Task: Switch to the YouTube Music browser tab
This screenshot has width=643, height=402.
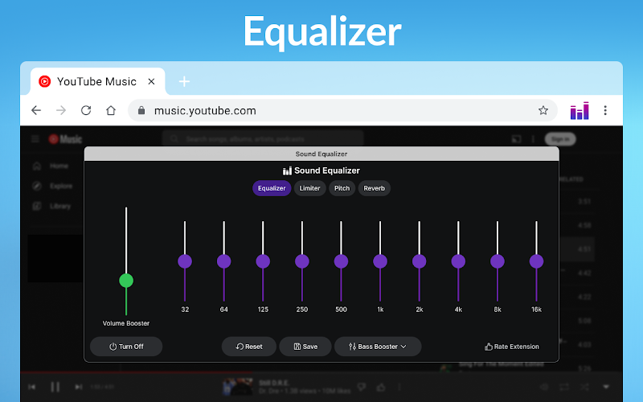Action: pyautogui.click(x=97, y=82)
